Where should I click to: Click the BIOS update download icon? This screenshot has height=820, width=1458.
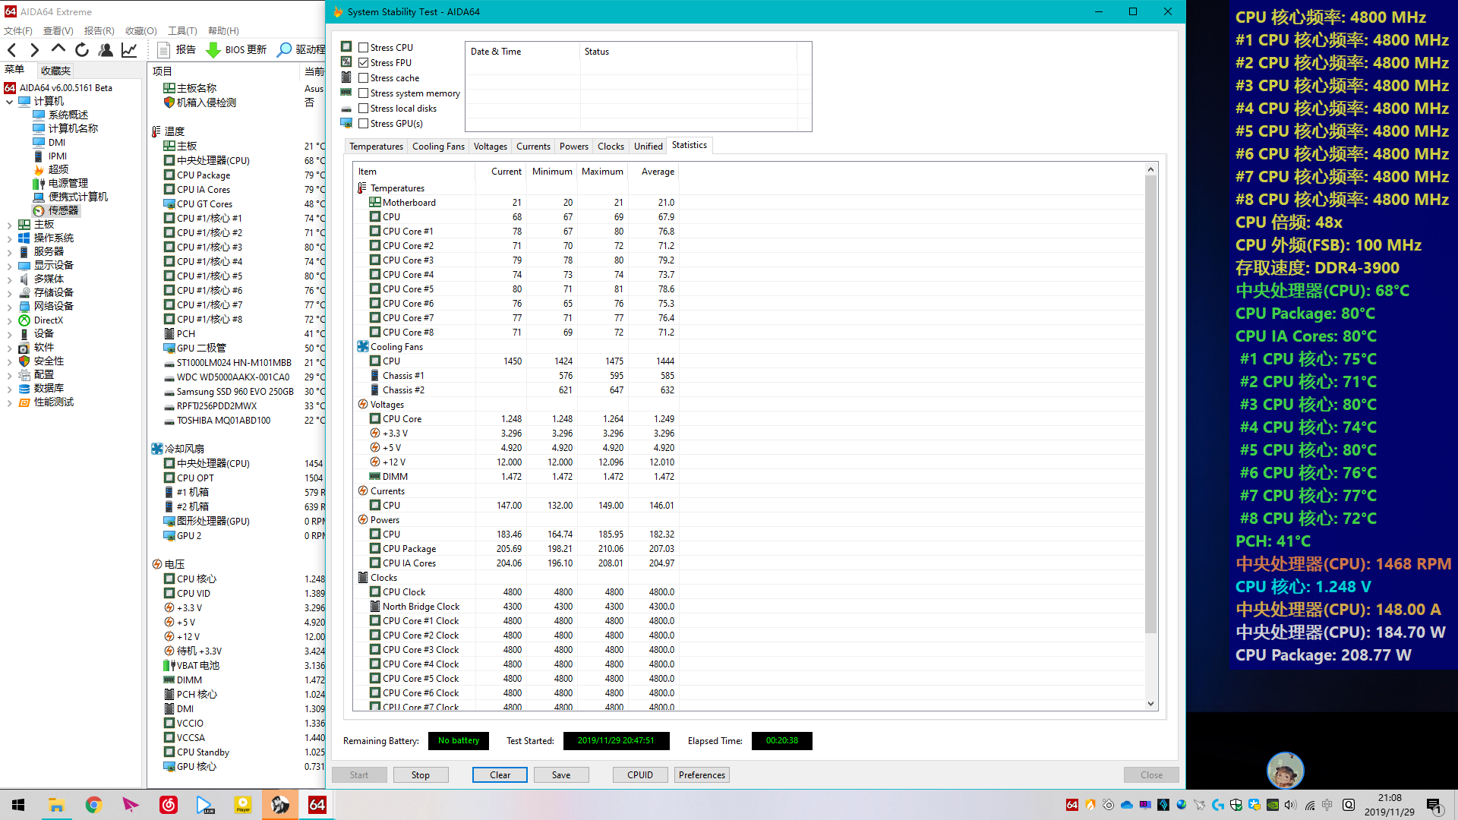point(213,50)
